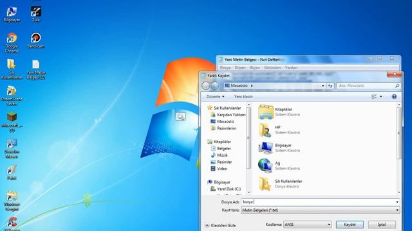Select the DreamScene Seven desktop shortcut

tap(12, 96)
